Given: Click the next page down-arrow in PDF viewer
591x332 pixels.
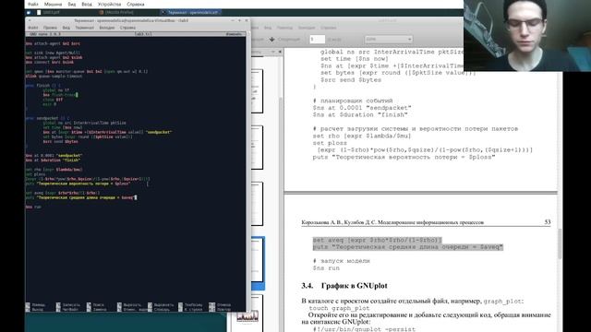Looking at the screenshot, I should coord(271,39).
